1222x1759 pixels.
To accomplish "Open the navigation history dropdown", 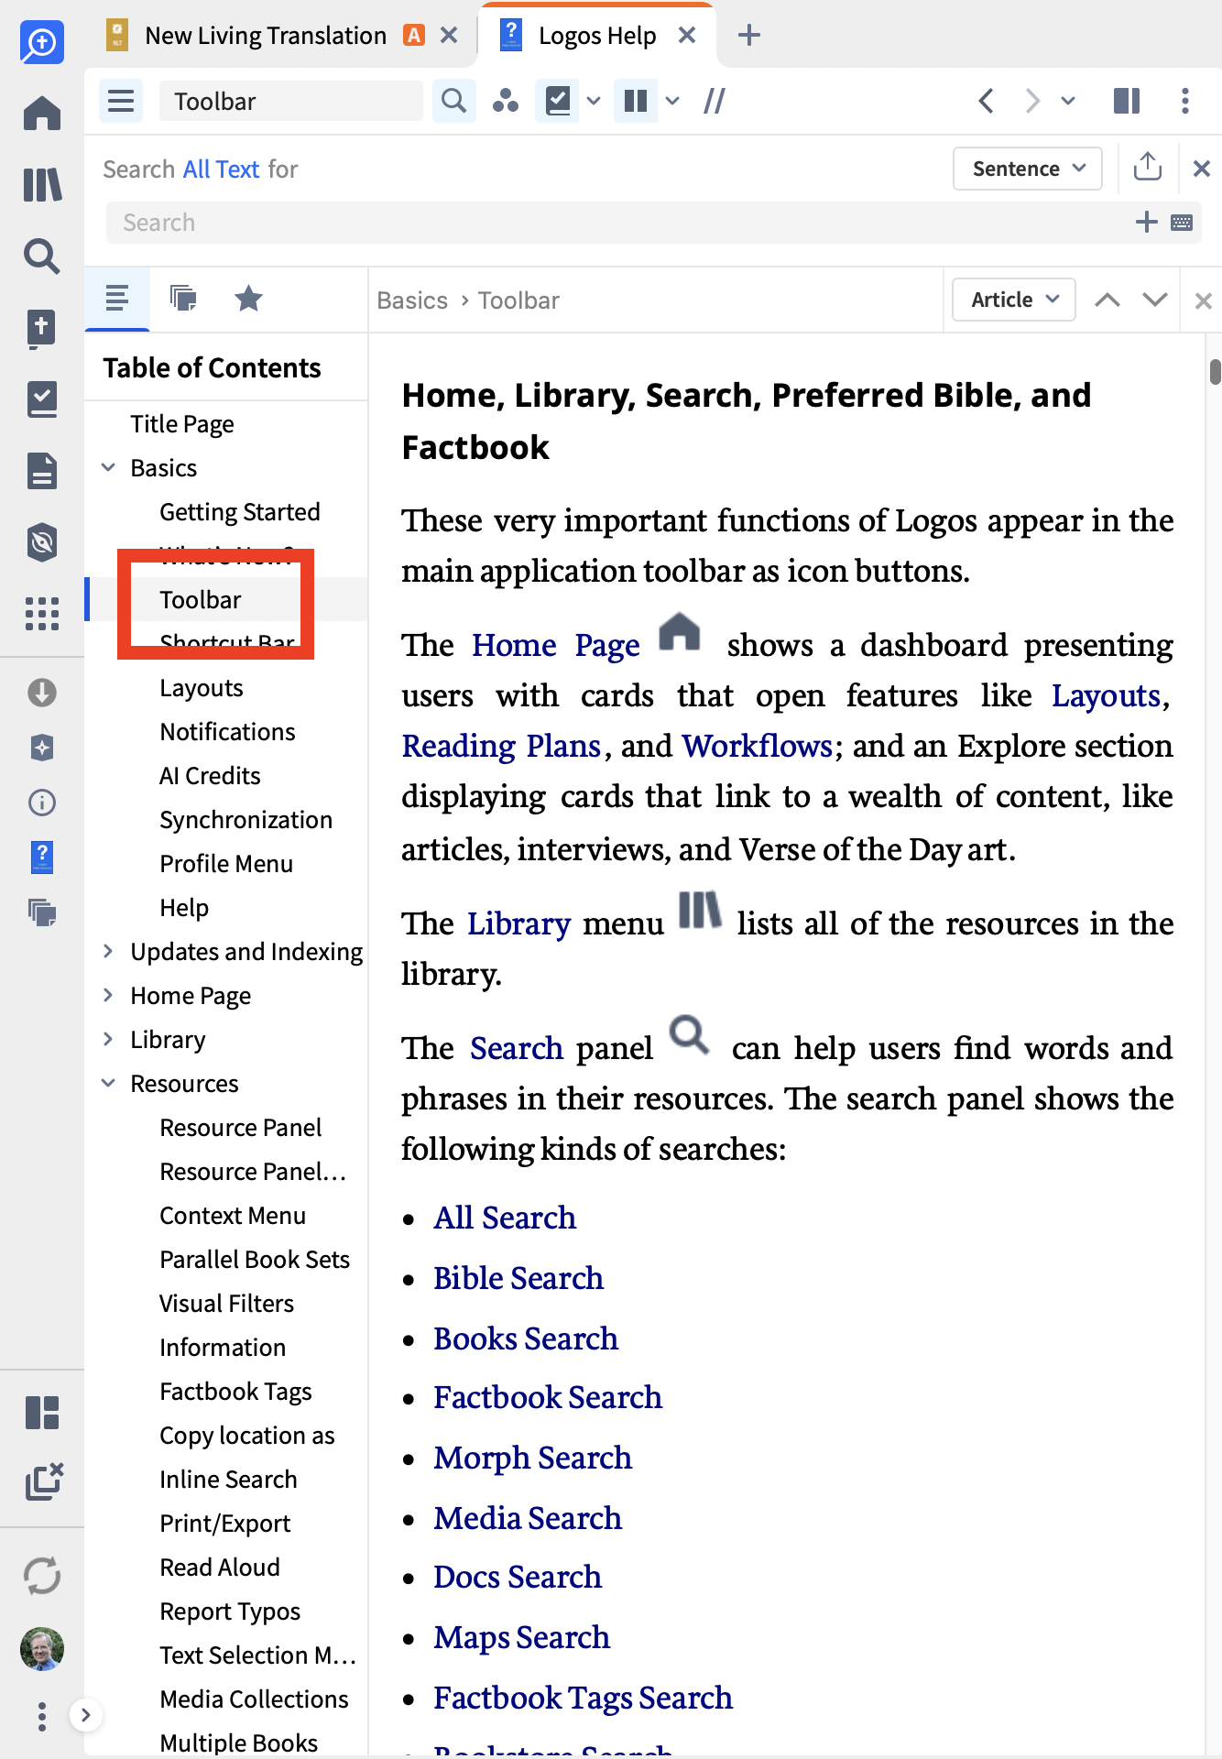I will [1068, 101].
